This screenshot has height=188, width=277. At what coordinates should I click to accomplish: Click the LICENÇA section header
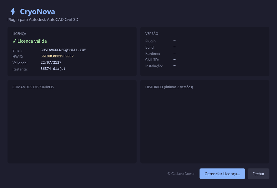[x=19, y=34]
